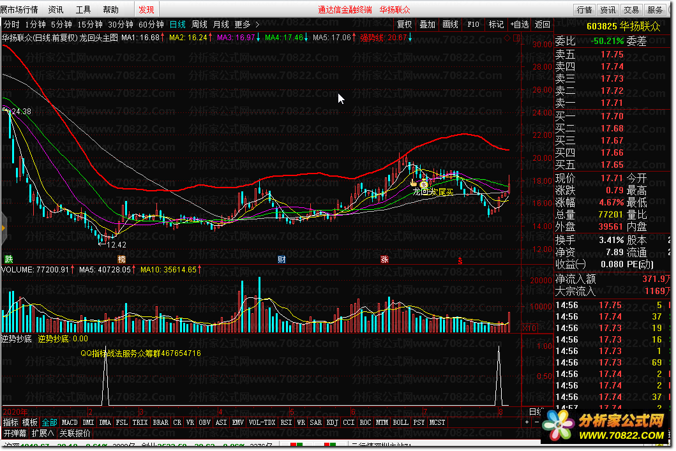
Task: Click the 行情 button in the top right
Action: tap(585, 10)
